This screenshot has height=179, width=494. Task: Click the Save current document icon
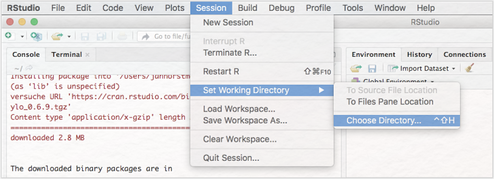point(85,36)
